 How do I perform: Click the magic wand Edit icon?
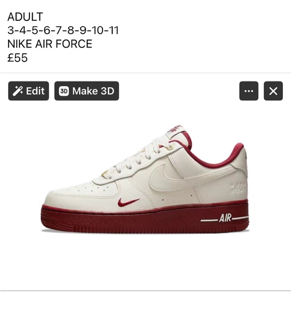(x=18, y=91)
